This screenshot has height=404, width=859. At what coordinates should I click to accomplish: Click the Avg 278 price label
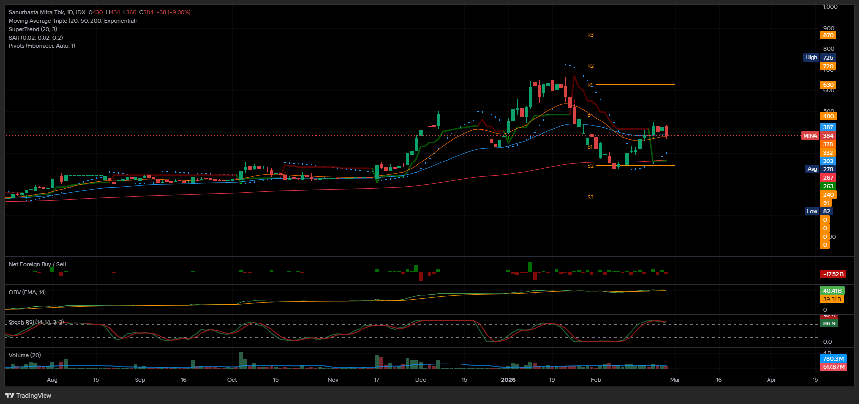tap(820, 169)
